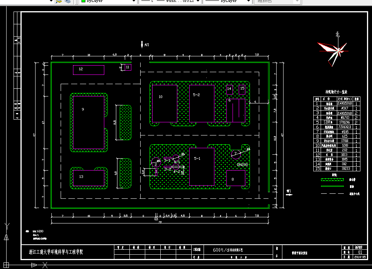This screenshot has width=372, height=269.
Task: Click the green hatched greenbelt legend sample
Action: pos(332,179)
